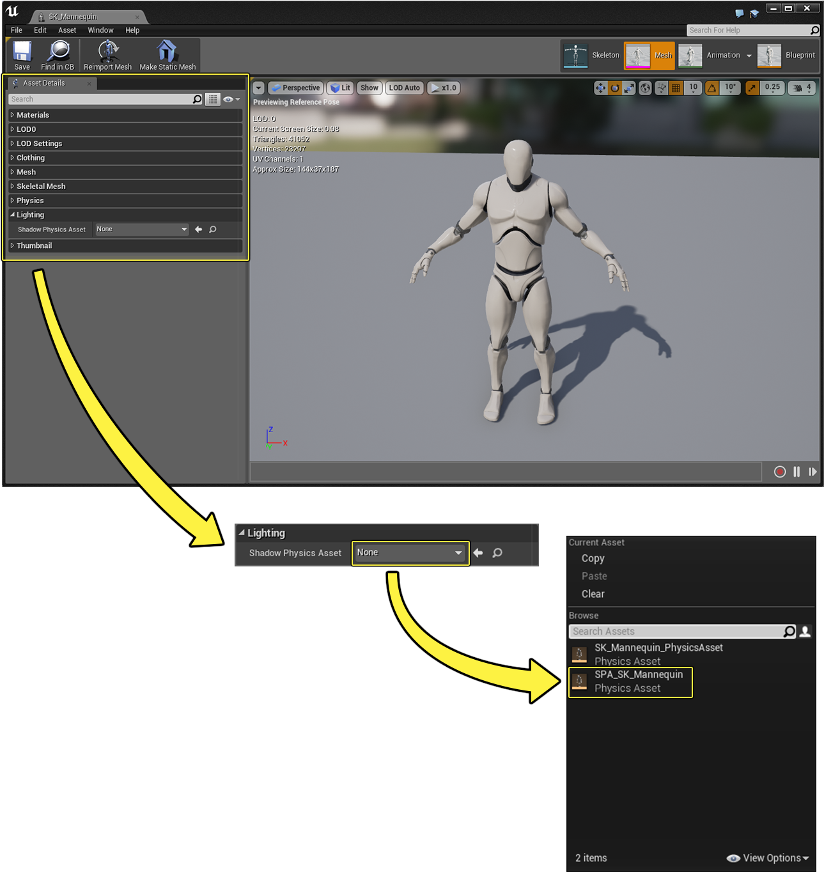Screen dimensions: 824x872
Task: Open the Blueprint editor mode
Action: [786, 56]
